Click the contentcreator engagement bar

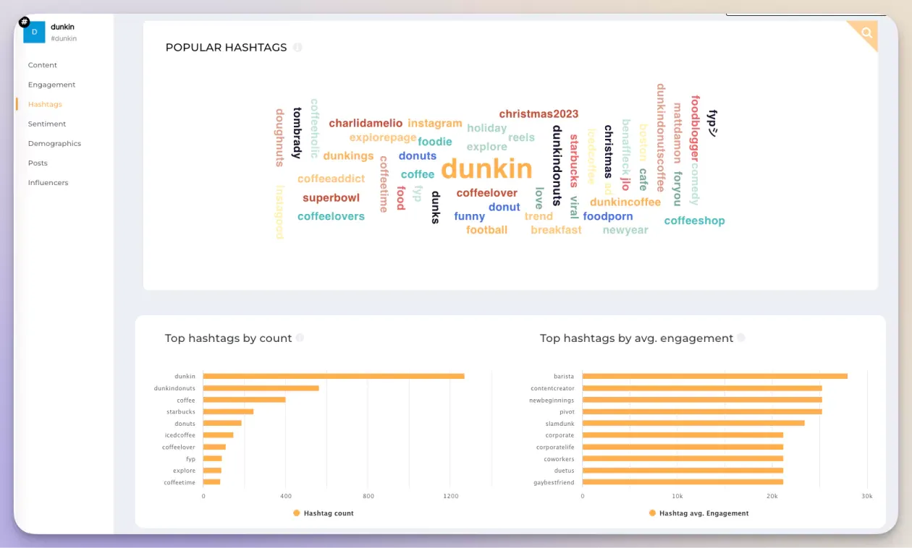click(702, 388)
